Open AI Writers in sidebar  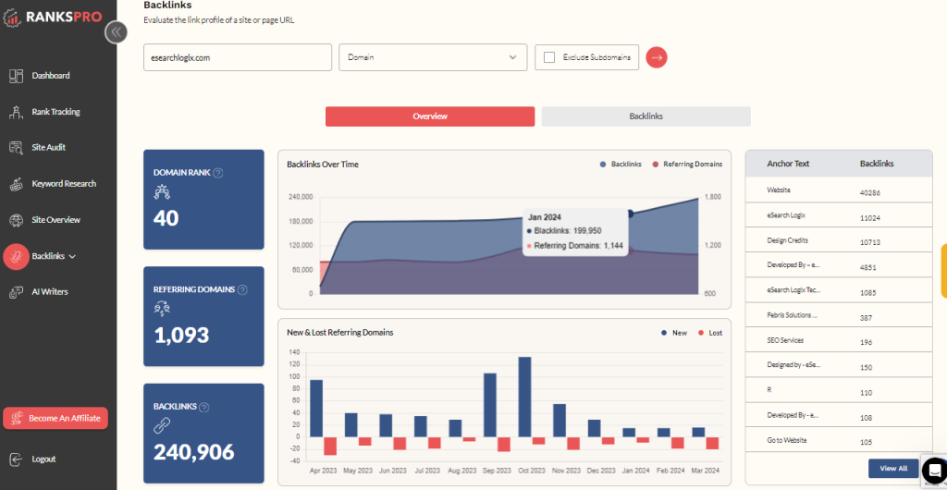pyautogui.click(x=50, y=292)
